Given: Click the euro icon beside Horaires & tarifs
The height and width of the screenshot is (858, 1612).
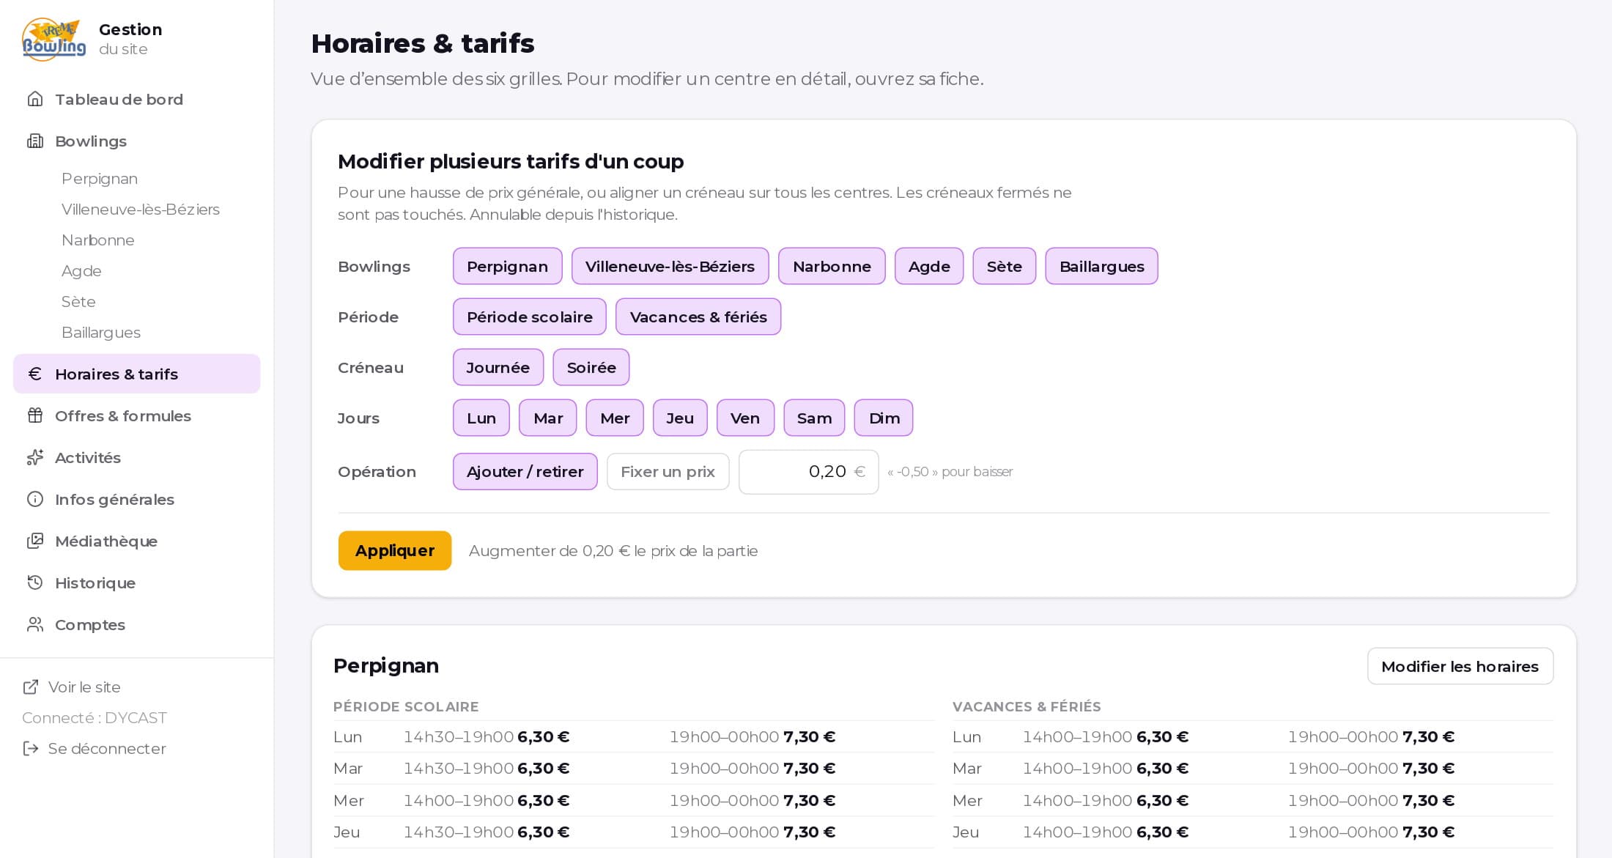Looking at the screenshot, I should [35, 374].
